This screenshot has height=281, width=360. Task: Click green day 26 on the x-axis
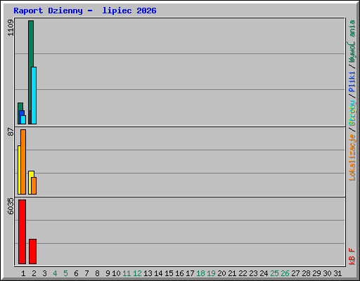click(285, 273)
